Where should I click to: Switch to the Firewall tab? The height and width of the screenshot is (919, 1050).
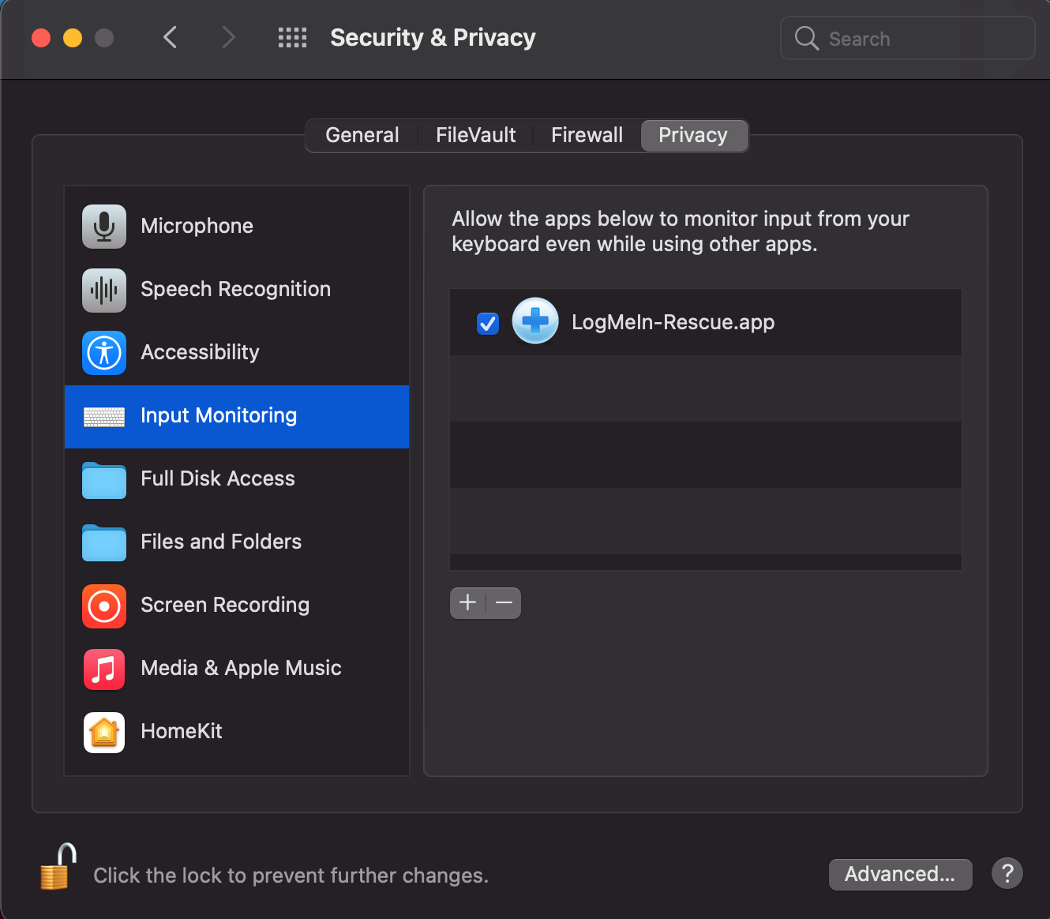(587, 135)
